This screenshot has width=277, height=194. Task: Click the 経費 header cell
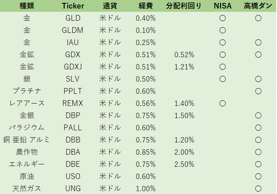click(x=146, y=6)
